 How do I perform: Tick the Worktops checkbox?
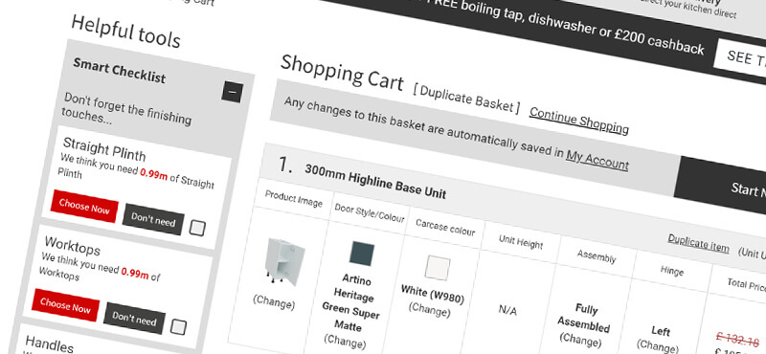click(x=178, y=326)
